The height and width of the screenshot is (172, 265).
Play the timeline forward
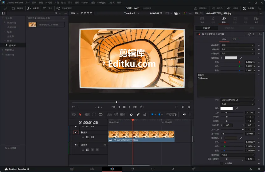pyautogui.click(x=129, y=107)
